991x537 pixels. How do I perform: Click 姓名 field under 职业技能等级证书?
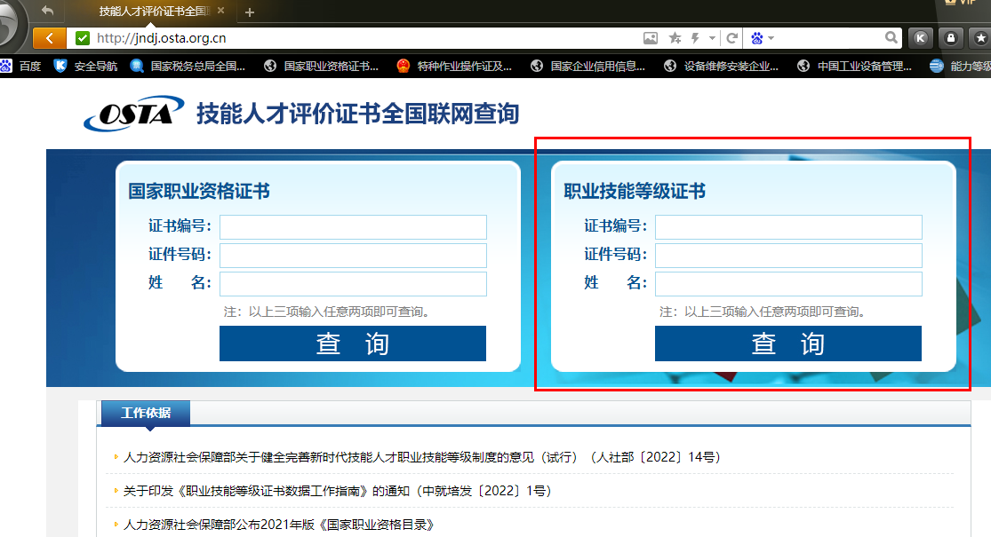click(x=788, y=284)
